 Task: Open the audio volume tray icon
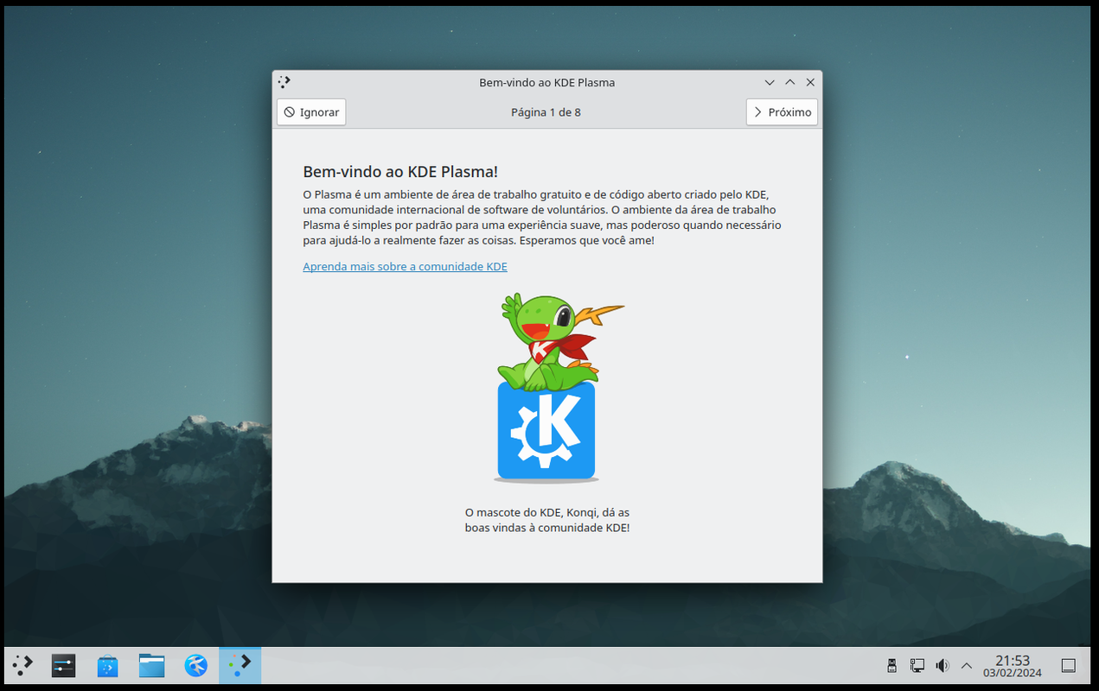[942, 665]
